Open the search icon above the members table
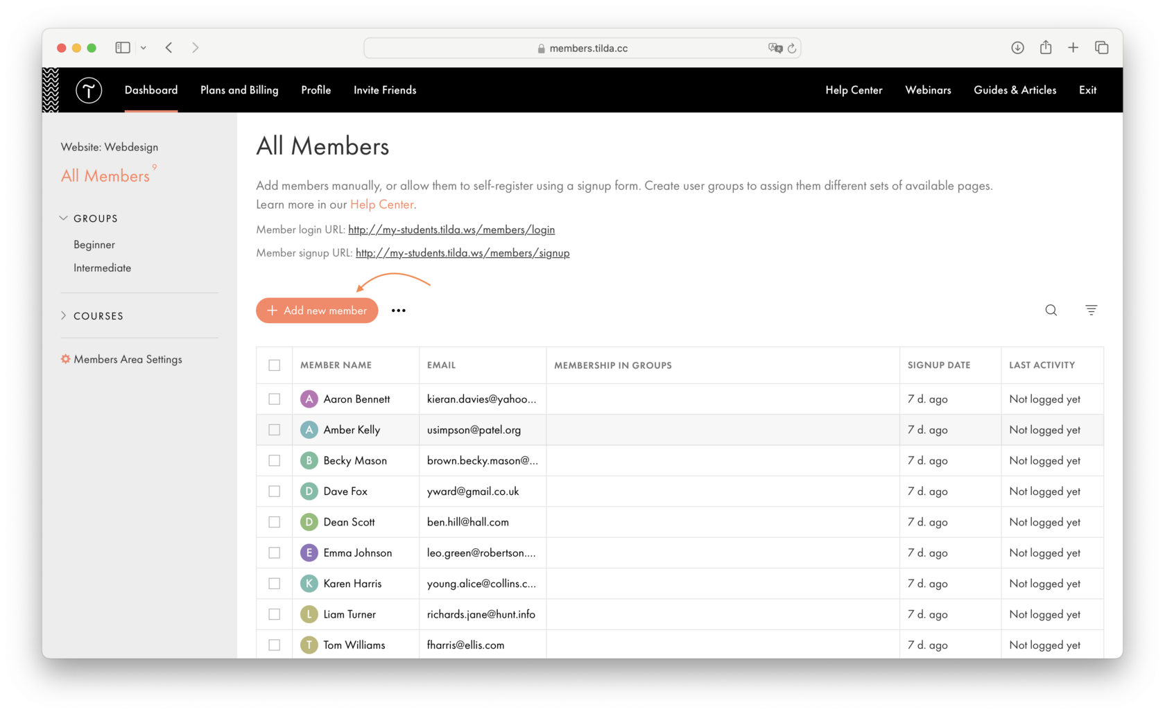This screenshot has width=1165, height=714. [x=1051, y=310]
